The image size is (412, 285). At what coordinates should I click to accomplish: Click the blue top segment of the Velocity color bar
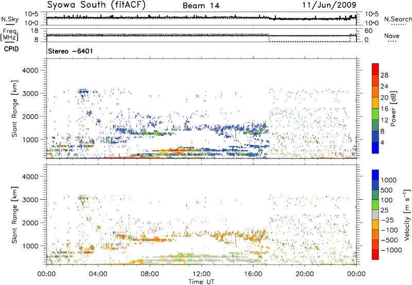coord(375,175)
